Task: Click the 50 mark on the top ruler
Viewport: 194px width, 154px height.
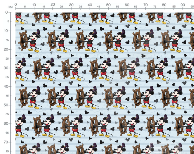Action: 108,5
